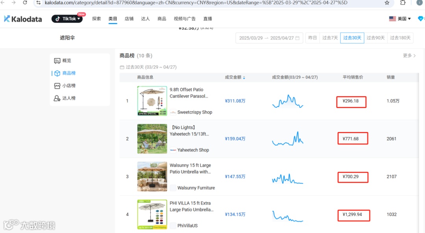
Task: Select the 过去7天 date range
Action: pos(330,38)
